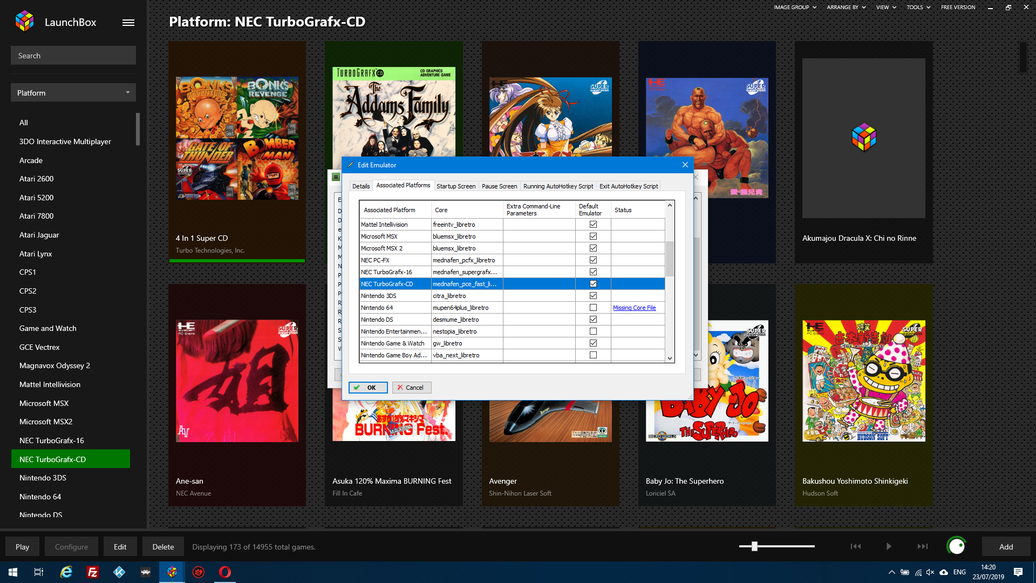Switch to the Startup Screen tab

coord(456,186)
